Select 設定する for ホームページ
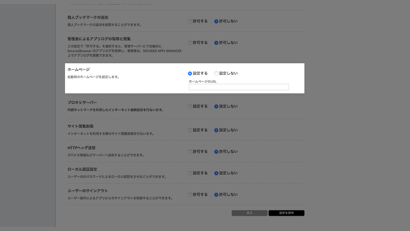This screenshot has height=231, width=410. (190, 73)
